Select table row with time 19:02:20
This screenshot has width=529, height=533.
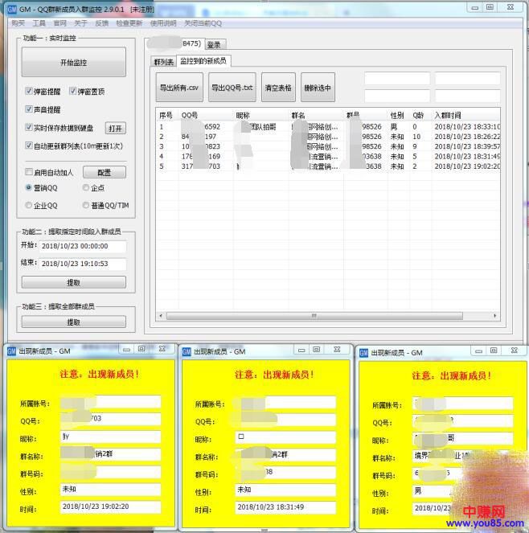click(329, 166)
